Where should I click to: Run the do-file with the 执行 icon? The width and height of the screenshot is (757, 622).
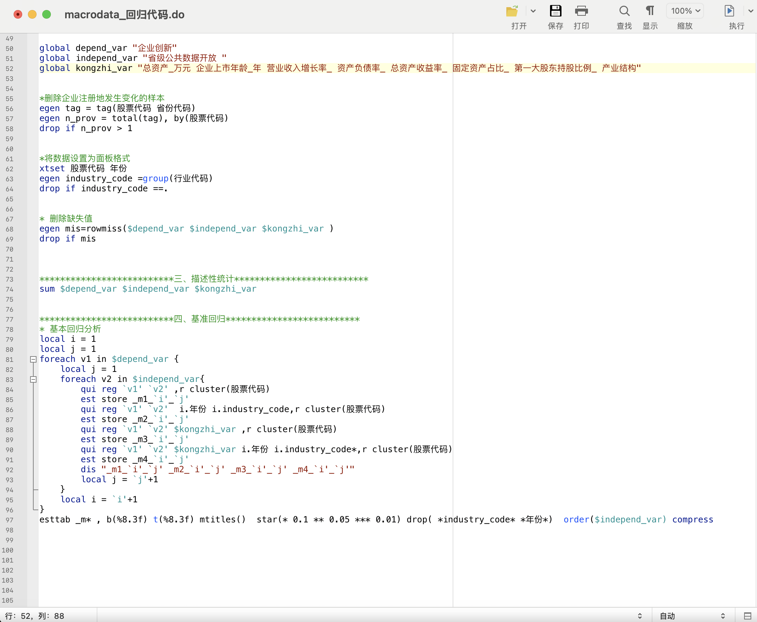point(729,11)
